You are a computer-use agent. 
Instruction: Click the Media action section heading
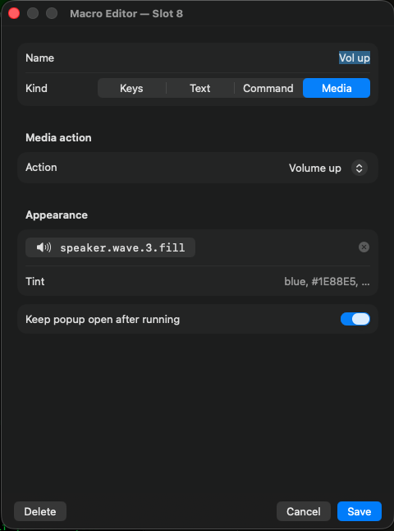point(58,138)
